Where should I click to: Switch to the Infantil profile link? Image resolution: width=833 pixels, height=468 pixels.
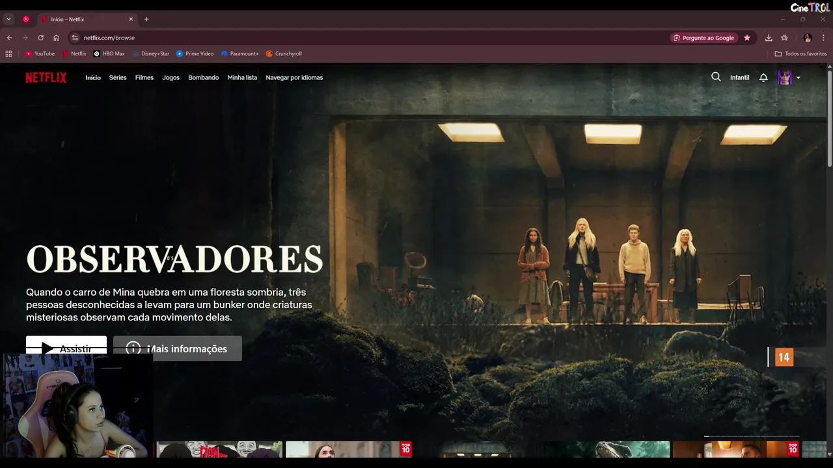point(739,77)
